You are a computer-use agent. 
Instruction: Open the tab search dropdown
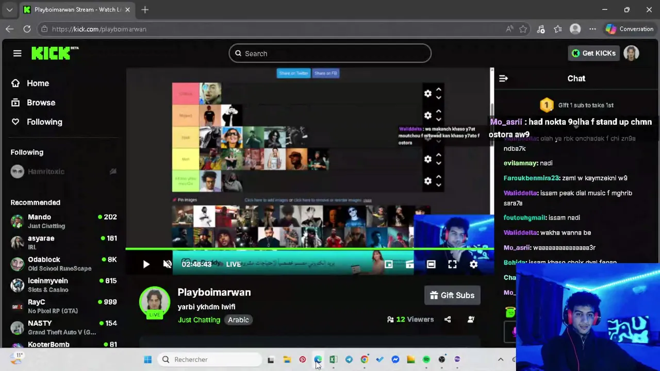[x=9, y=9]
